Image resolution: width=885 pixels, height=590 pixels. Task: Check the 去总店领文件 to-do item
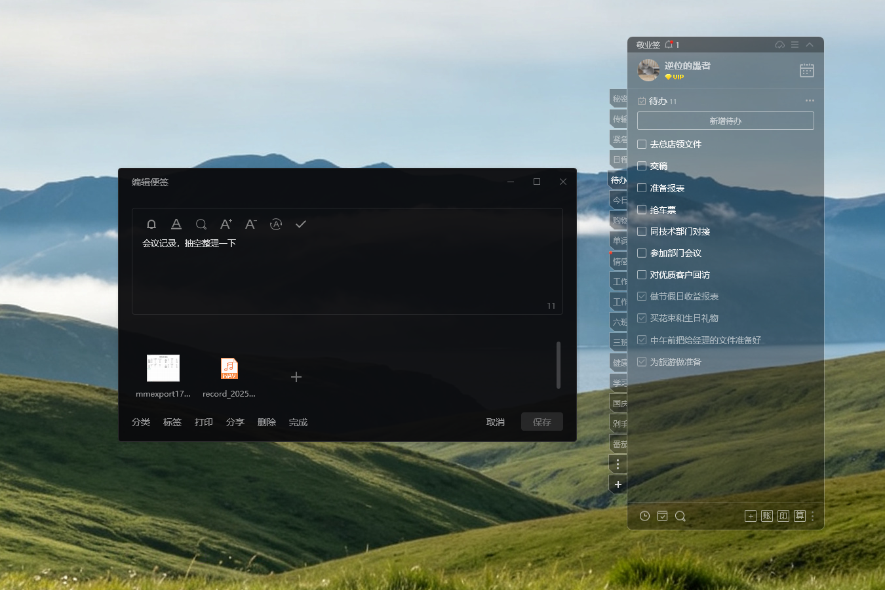(x=642, y=144)
